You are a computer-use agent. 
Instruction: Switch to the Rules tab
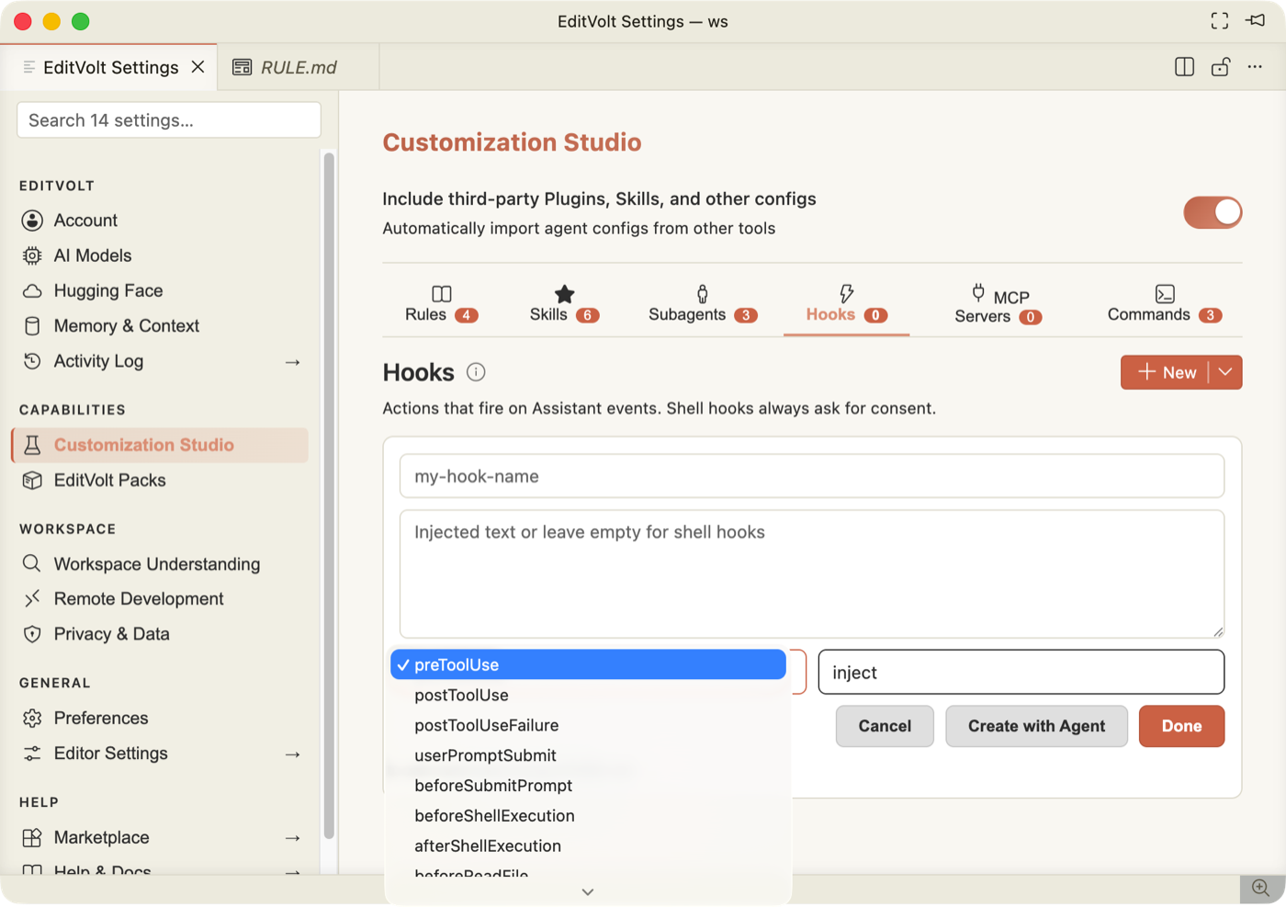442,304
